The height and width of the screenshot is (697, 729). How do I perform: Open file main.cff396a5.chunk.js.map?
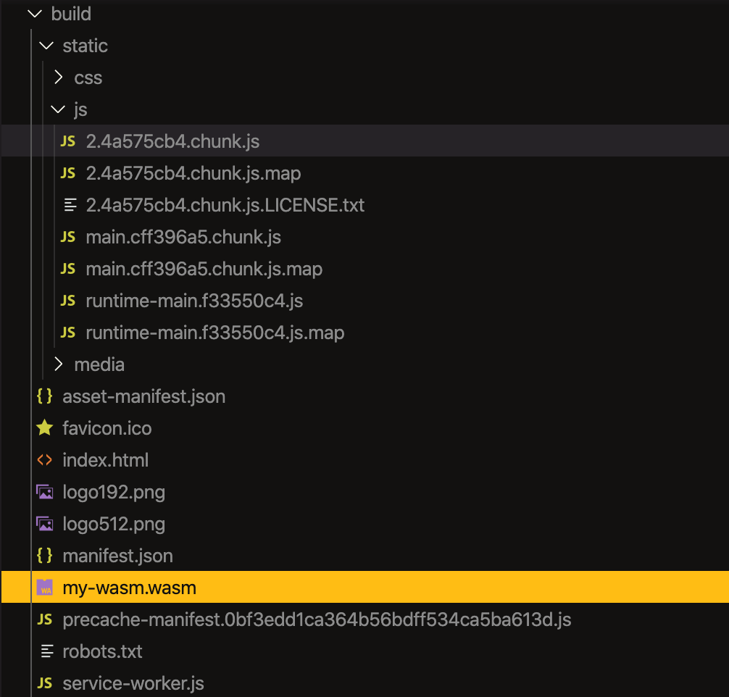pos(204,269)
